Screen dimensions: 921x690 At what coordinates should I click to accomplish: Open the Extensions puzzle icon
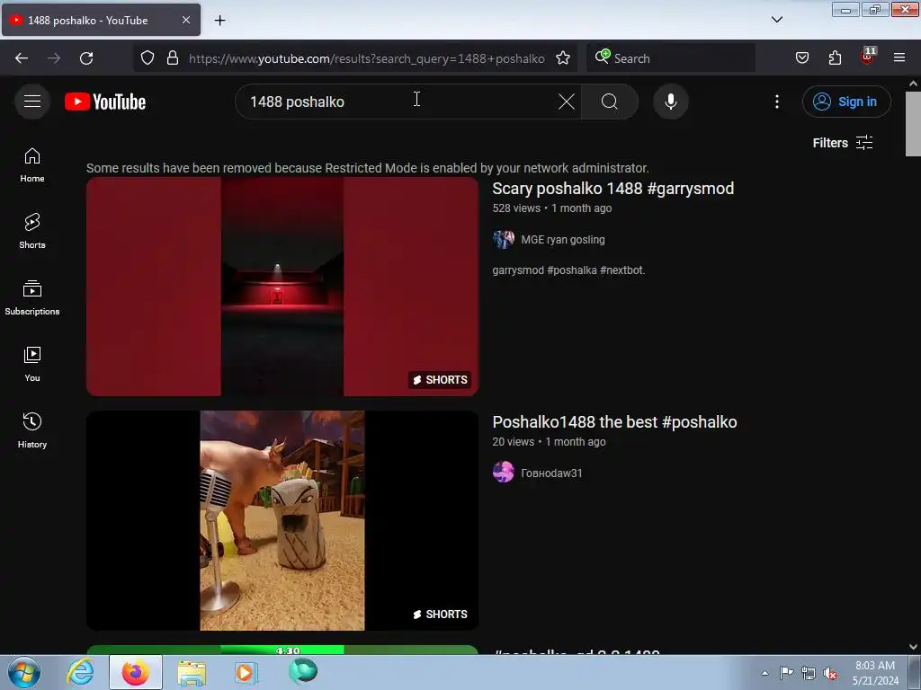tap(835, 58)
